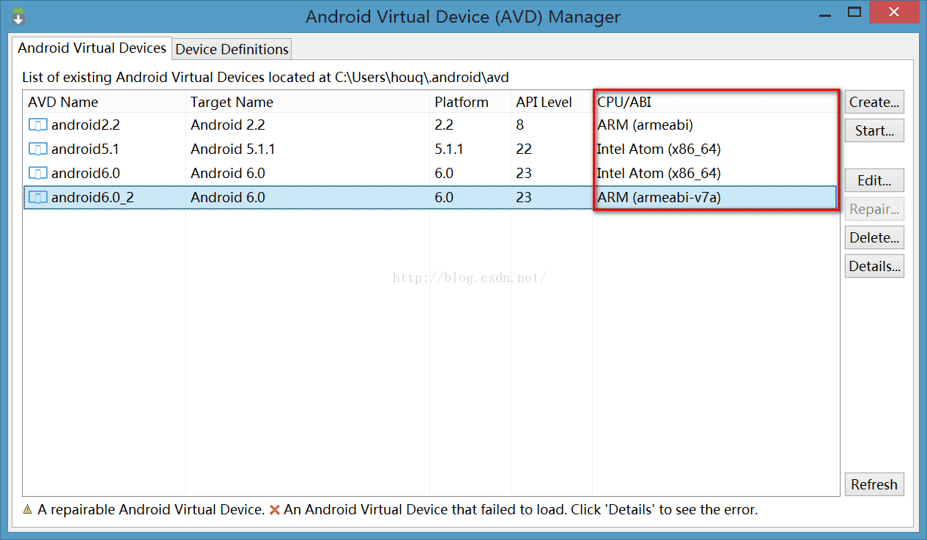Click the android6.0 device icon
Screen dimensions: 927x540
[x=37, y=174]
